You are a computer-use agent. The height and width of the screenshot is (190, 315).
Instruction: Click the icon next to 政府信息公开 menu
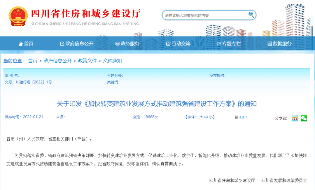(61, 43)
